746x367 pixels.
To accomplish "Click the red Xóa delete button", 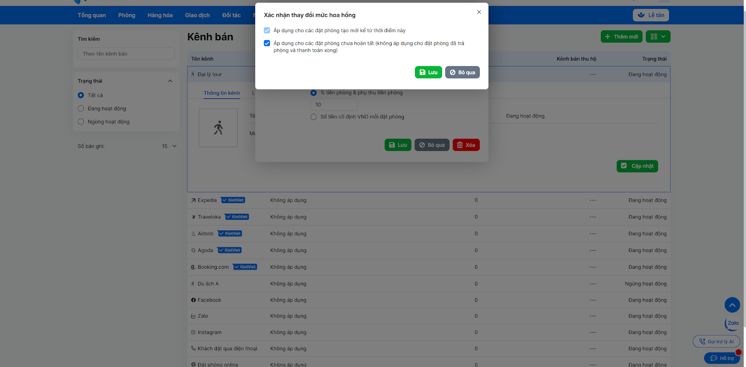I will click(466, 145).
